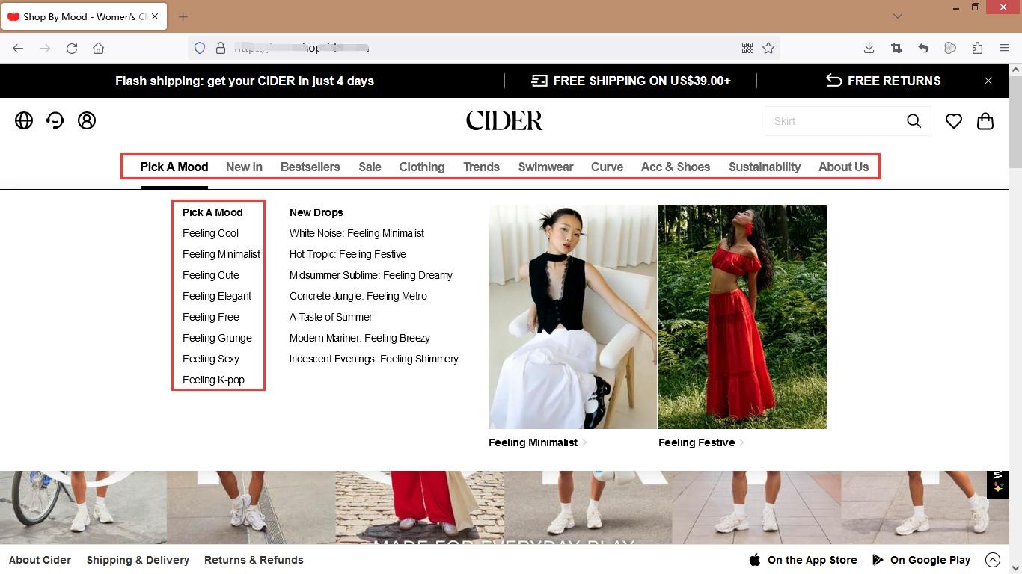Bookmark page with star icon
This screenshot has height=574, width=1022.
point(768,48)
